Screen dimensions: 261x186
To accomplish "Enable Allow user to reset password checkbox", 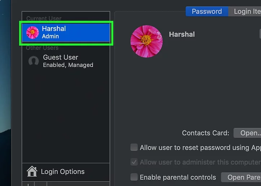I will pyautogui.click(x=134, y=147).
